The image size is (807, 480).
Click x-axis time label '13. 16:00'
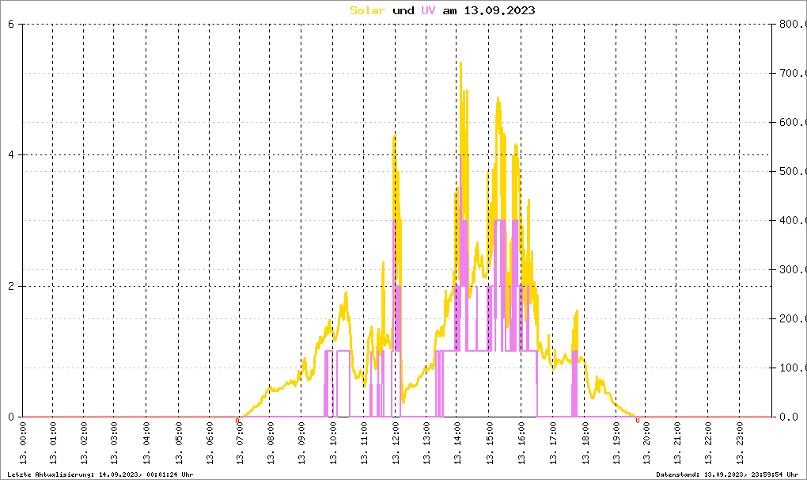coord(521,443)
